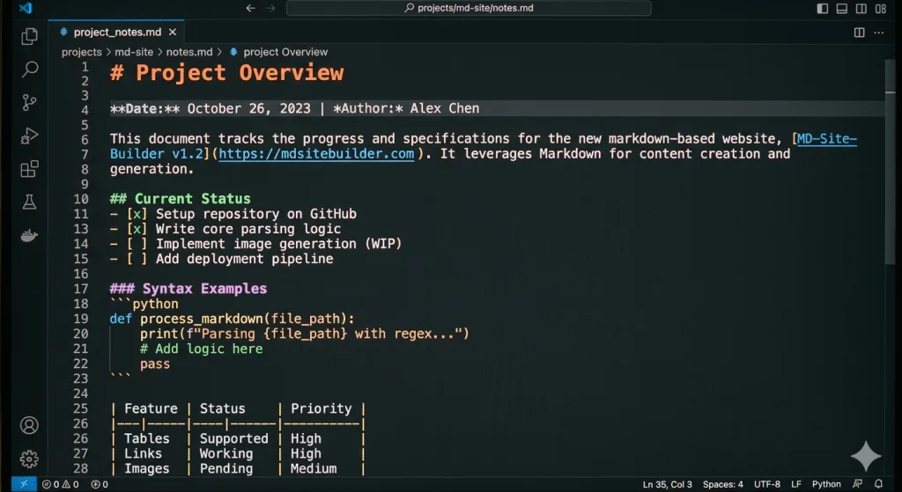This screenshot has height=492, width=902.
Task: Click the 'pass' keyword line
Action: click(x=155, y=363)
